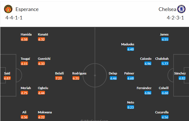Click Chalobah's 5.77 rating badge

click(165, 63)
